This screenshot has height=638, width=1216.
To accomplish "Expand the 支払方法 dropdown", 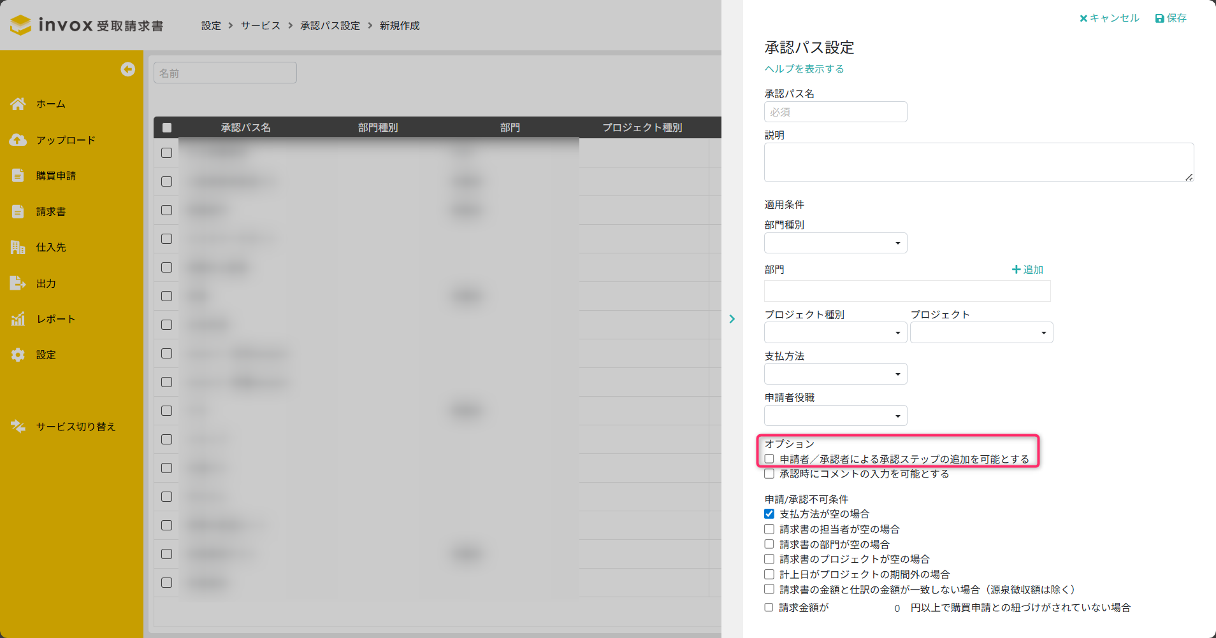I will pyautogui.click(x=835, y=374).
